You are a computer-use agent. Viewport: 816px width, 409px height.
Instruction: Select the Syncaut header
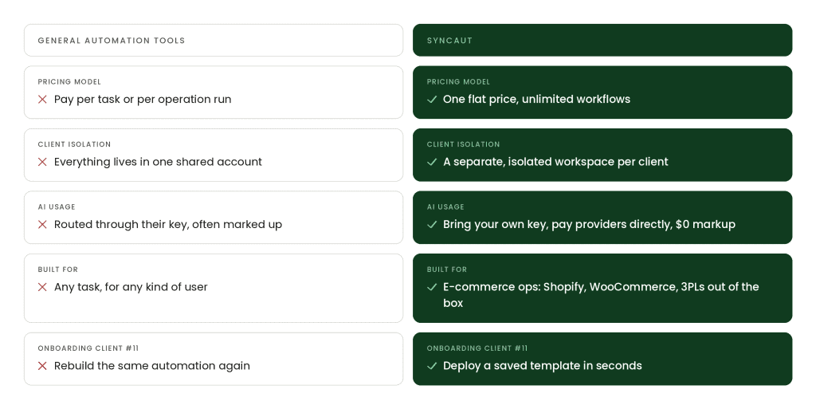point(602,40)
